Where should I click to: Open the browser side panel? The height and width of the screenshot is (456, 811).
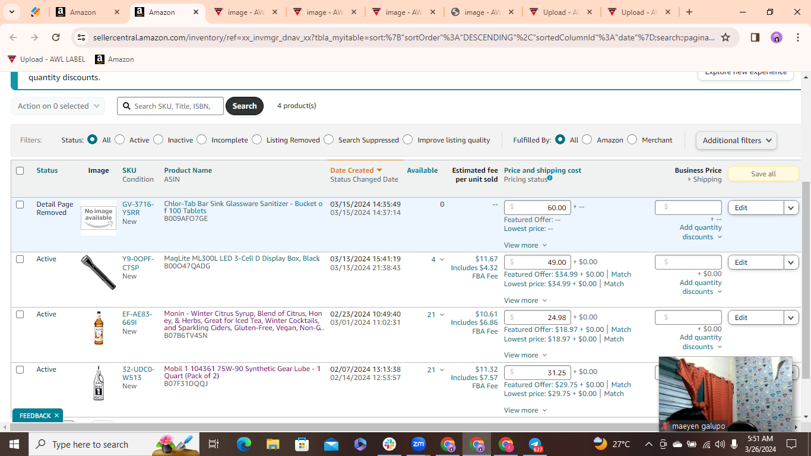pyautogui.click(x=755, y=37)
